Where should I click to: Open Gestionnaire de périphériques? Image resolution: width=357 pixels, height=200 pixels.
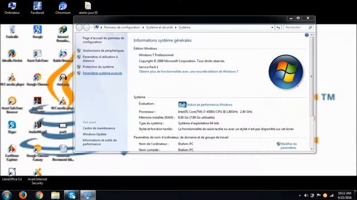click(103, 51)
